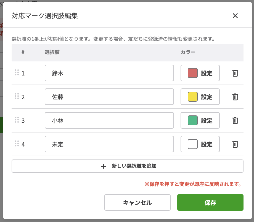Grab the drag handle for row 3
The height and width of the screenshot is (222, 254).
click(17, 120)
